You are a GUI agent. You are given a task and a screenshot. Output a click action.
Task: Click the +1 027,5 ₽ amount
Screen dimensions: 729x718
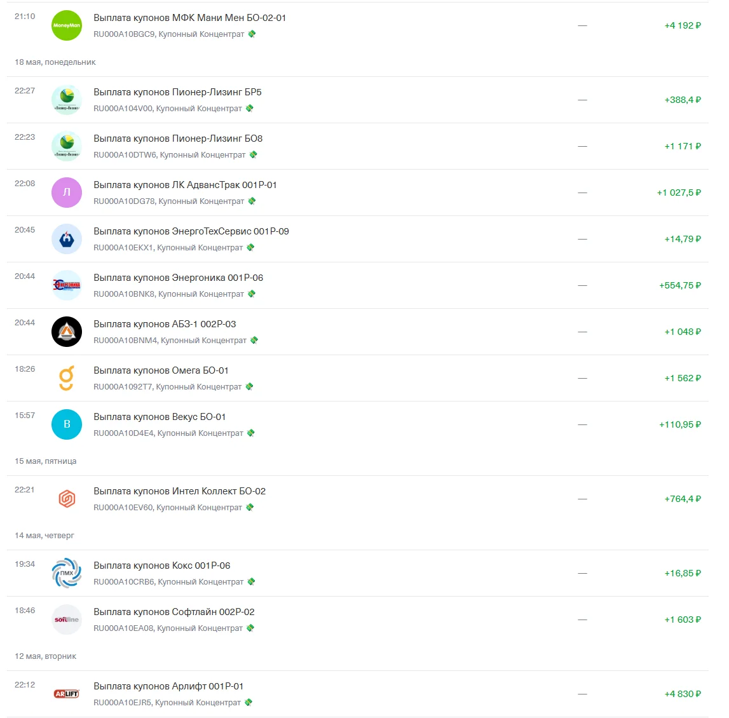tap(679, 193)
